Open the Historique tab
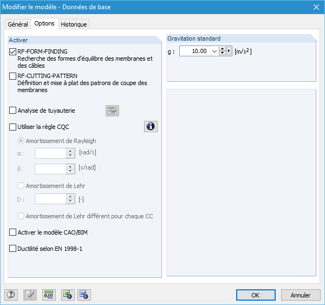 point(74,24)
